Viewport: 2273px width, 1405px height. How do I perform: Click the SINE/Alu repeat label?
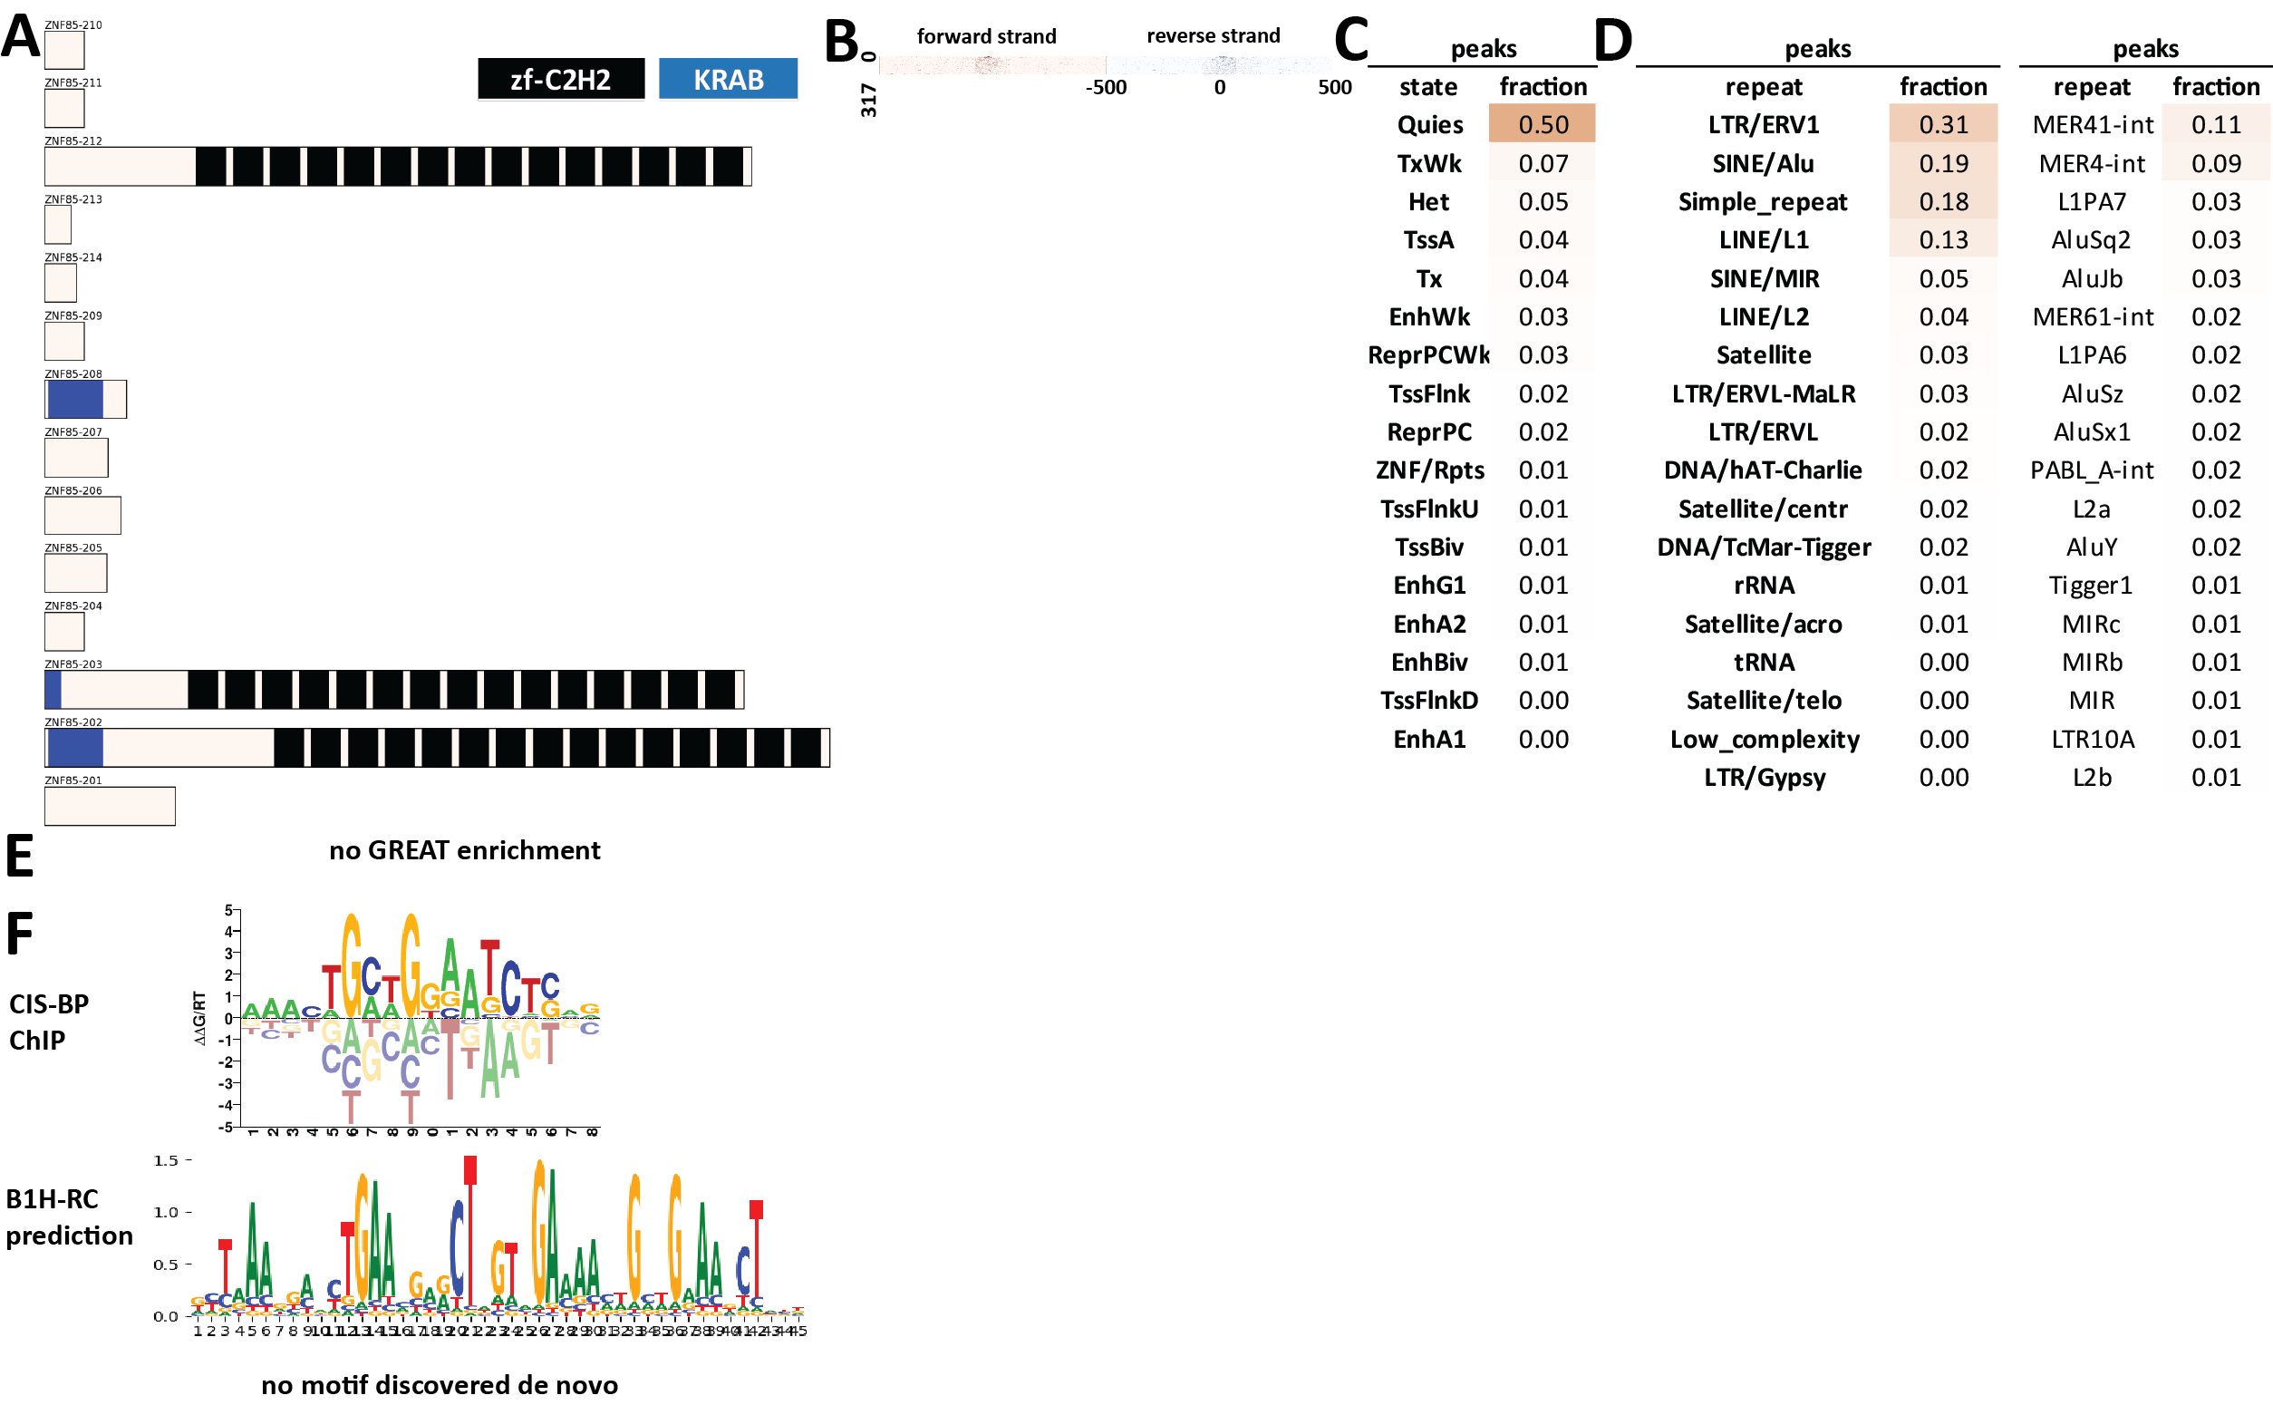1762,163
